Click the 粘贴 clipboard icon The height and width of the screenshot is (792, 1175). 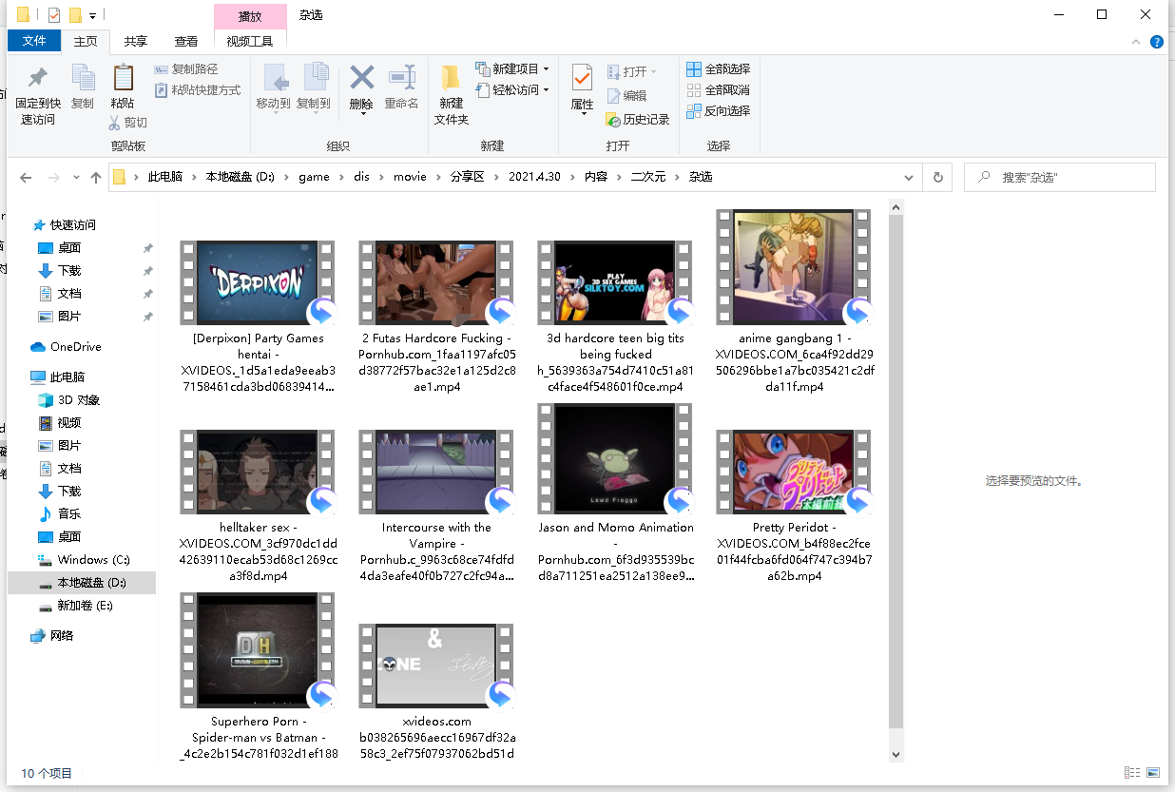point(123,78)
